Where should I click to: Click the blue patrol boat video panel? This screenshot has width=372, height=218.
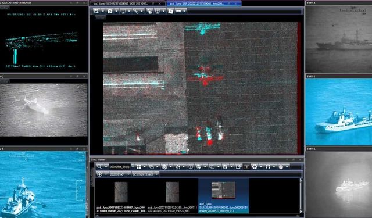pyautogui.click(x=43, y=184)
